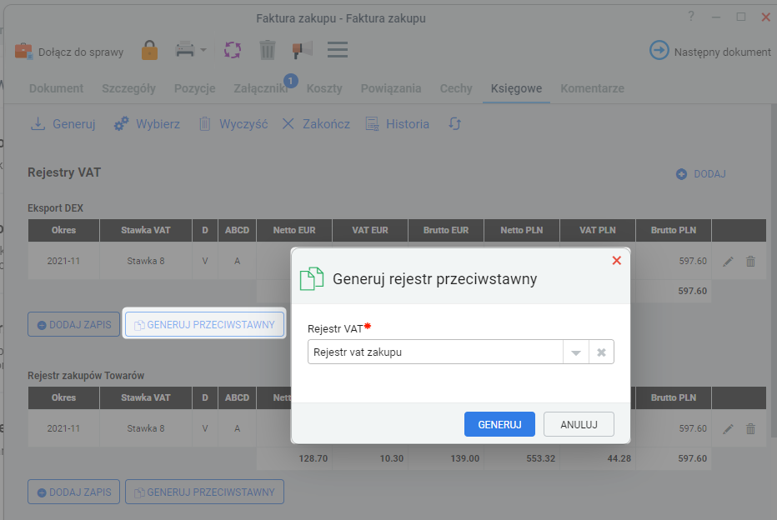The width and height of the screenshot is (777, 520).
Task: Click the 44.28 total value
Action: click(619, 458)
